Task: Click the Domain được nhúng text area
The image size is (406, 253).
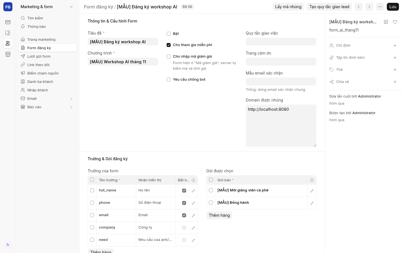Action: click(281, 126)
